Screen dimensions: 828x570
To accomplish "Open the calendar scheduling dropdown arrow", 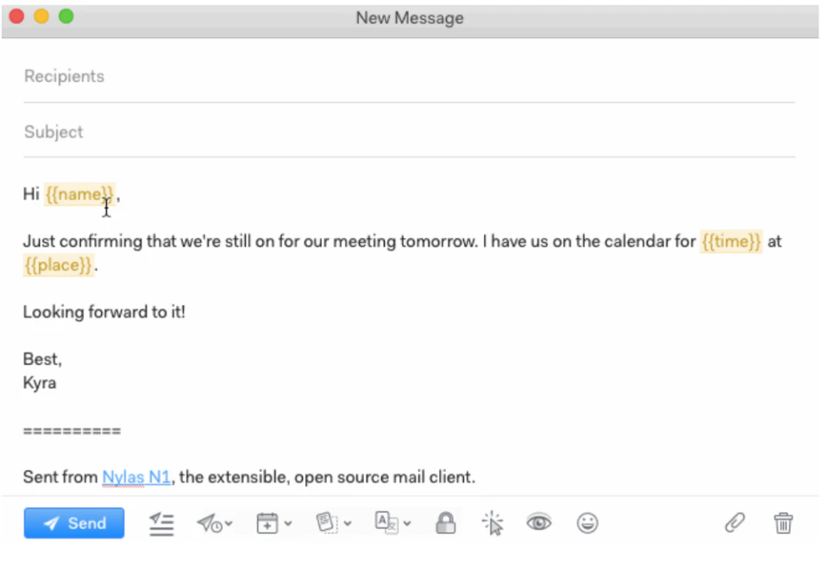I will (x=286, y=523).
